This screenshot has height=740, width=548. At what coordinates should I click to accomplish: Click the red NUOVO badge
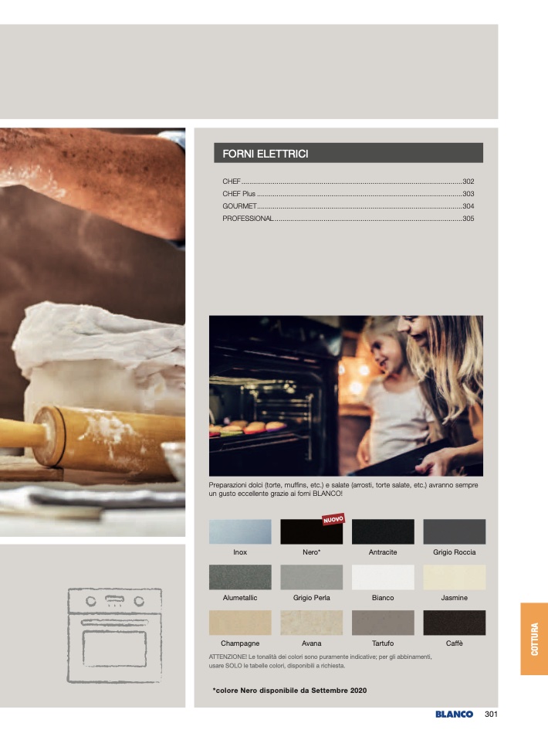tap(333, 519)
